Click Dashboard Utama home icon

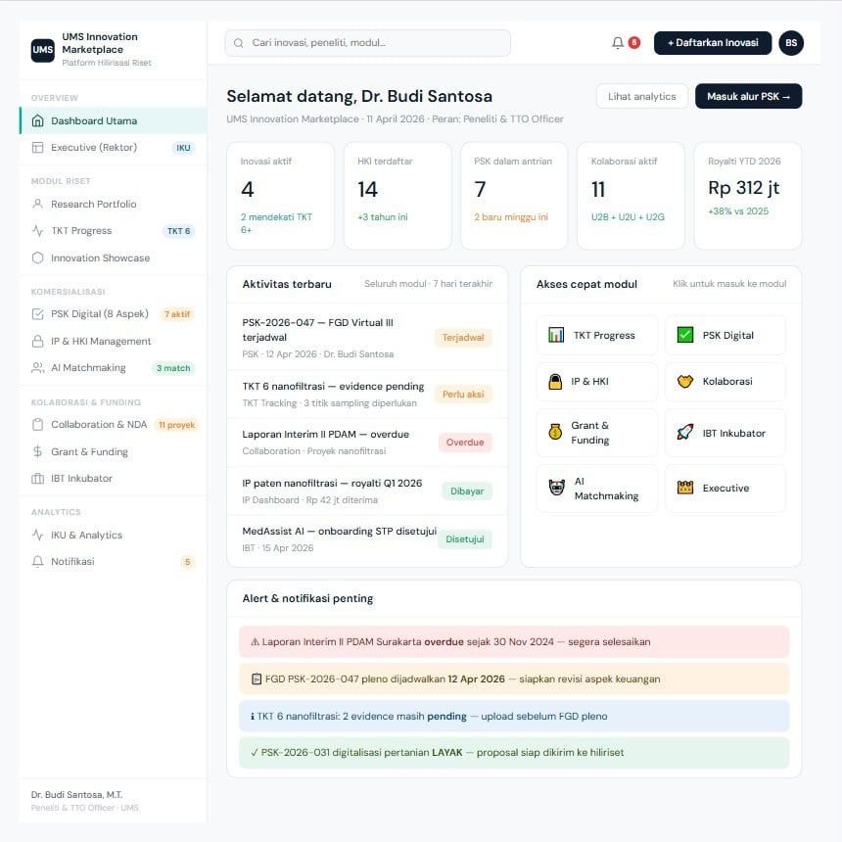37,120
